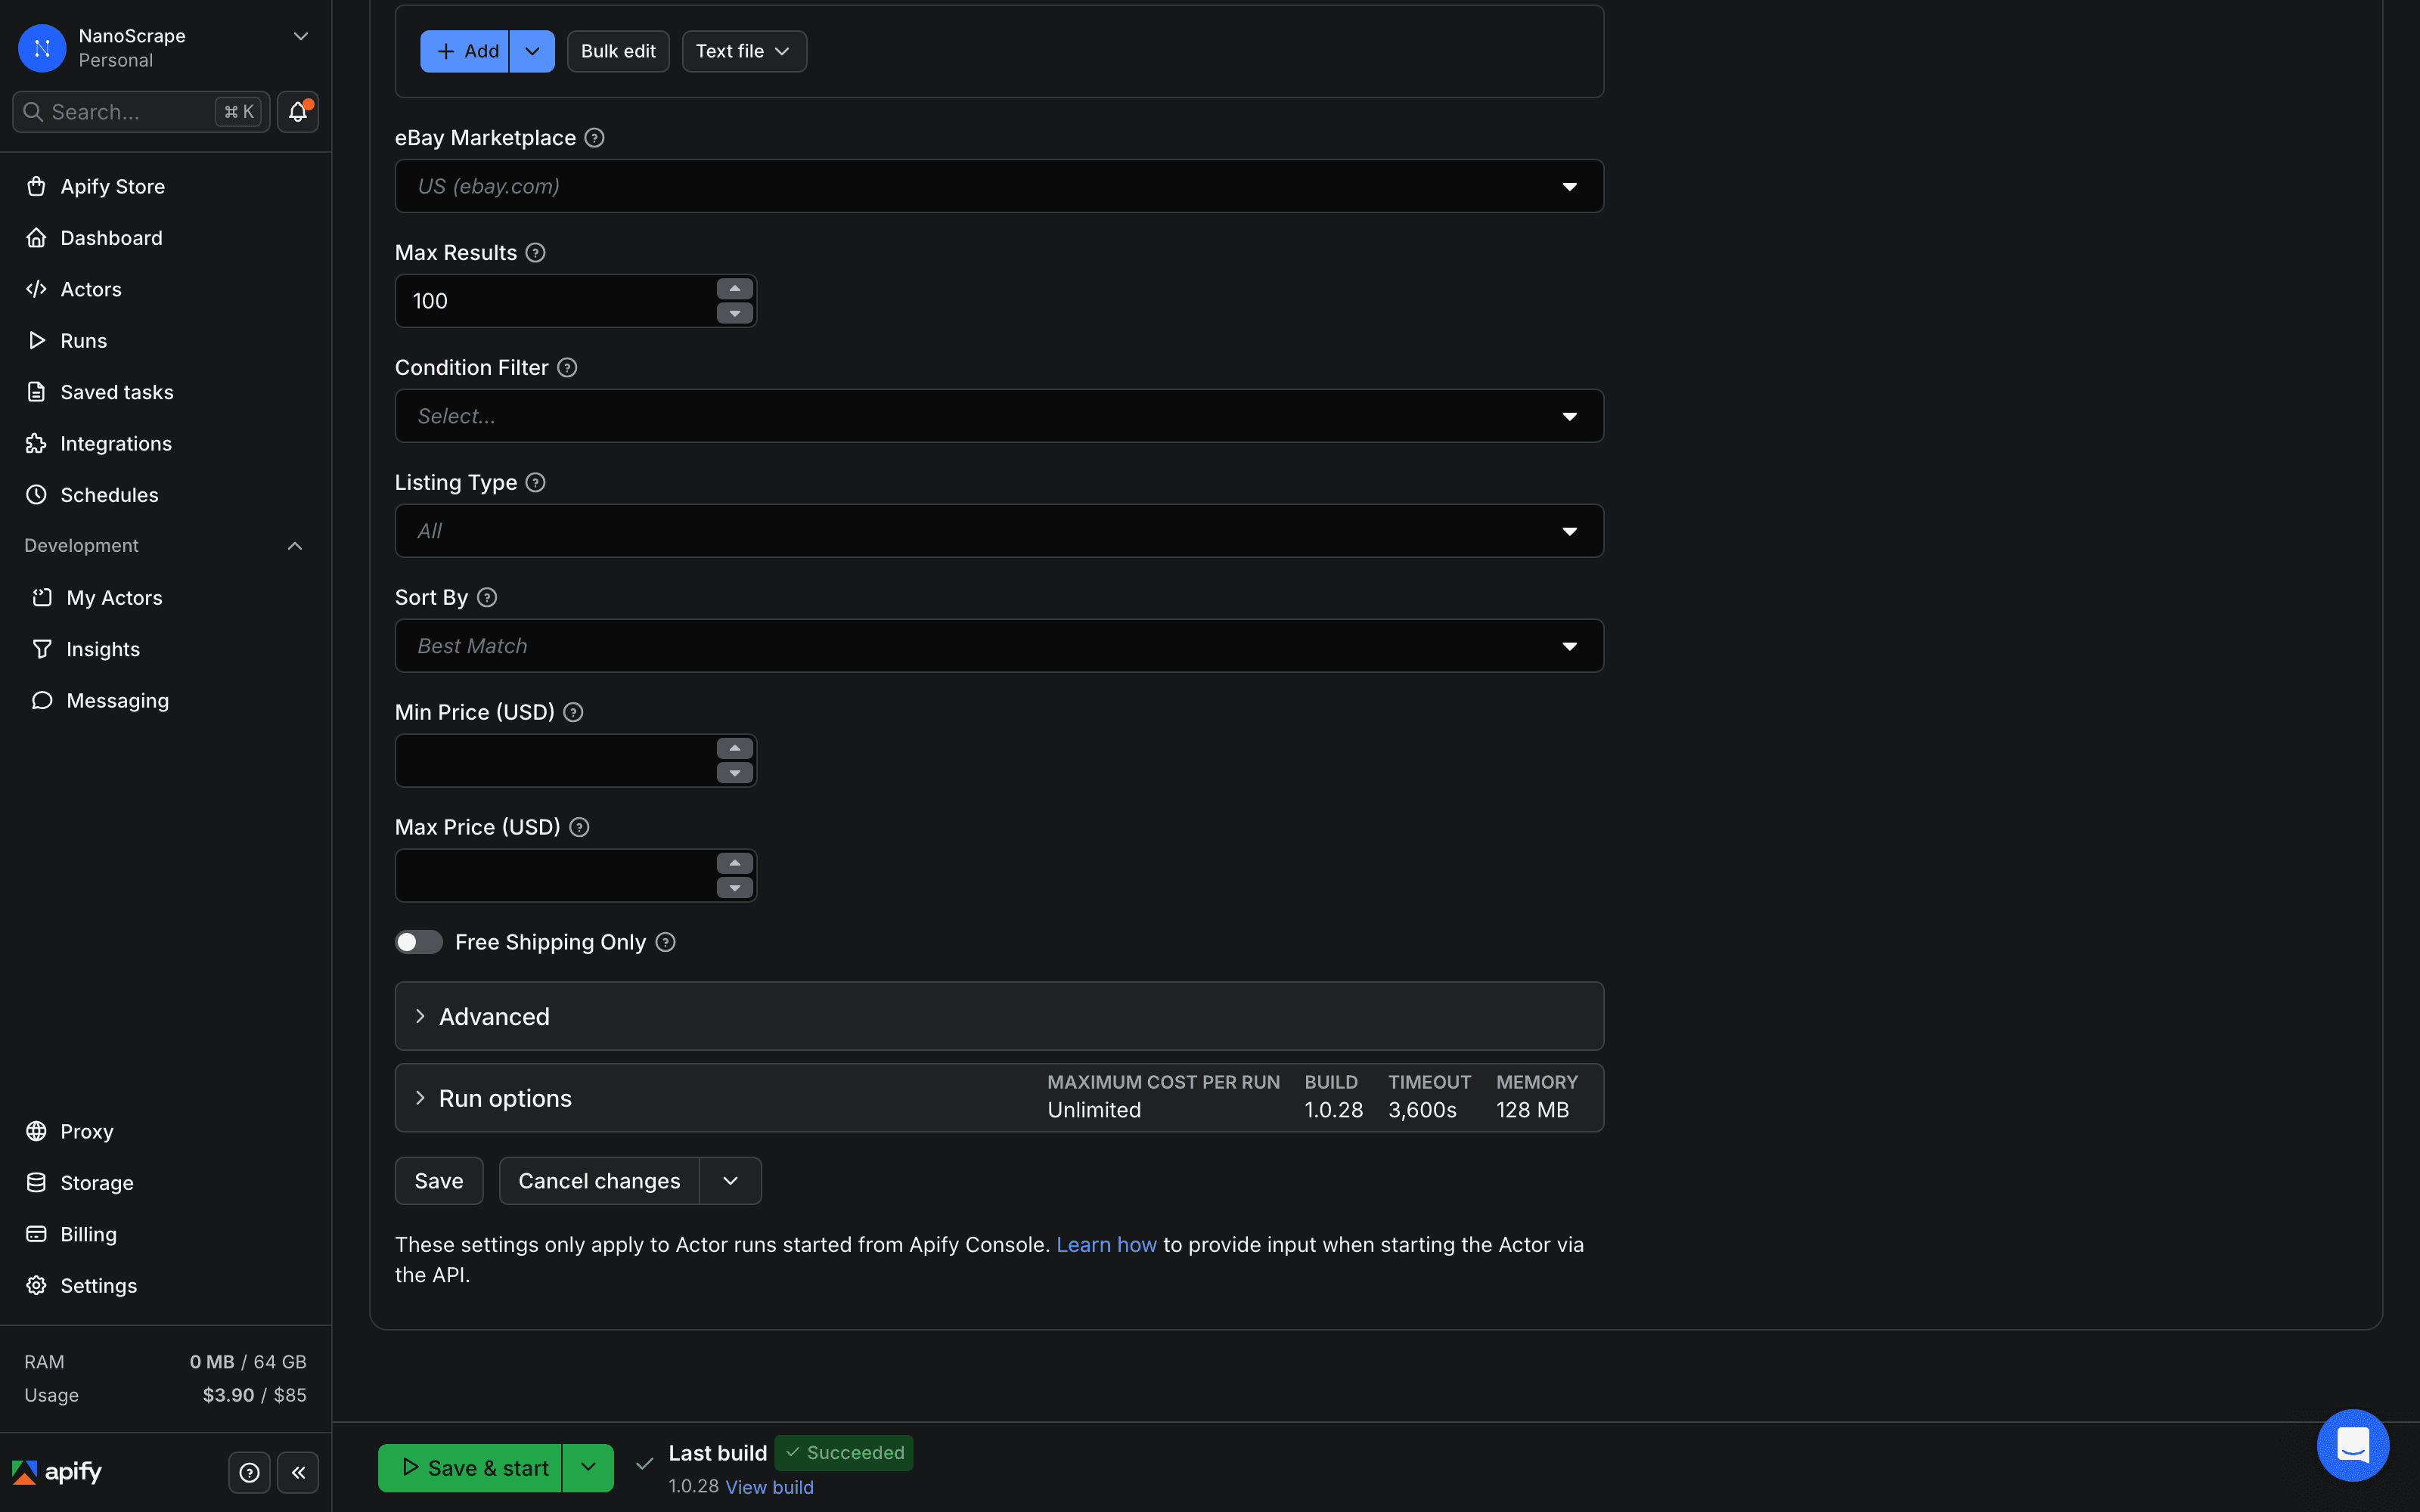Image resolution: width=2420 pixels, height=1512 pixels.
Task: Click the Saved tasks document icon
Action: (37, 392)
